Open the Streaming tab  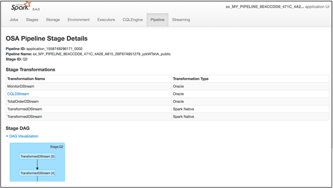point(181,20)
